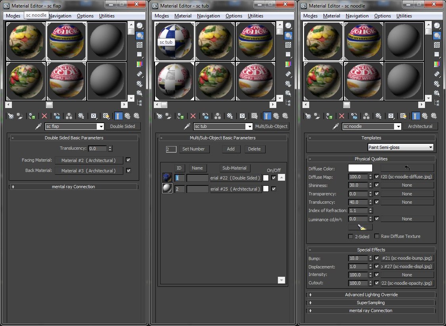446x326 pixels.
Task: Assign material to selection in sc flap window
Action: tap(32, 116)
